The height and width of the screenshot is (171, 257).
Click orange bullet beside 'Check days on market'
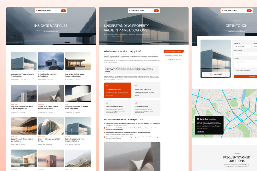click(x=105, y=128)
